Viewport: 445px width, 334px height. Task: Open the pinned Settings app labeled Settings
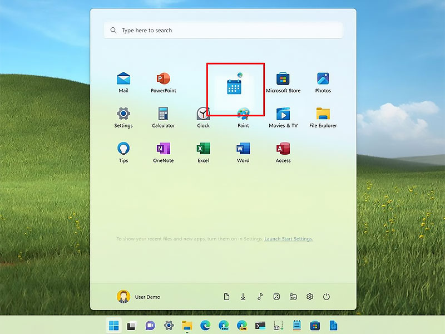[123, 117]
